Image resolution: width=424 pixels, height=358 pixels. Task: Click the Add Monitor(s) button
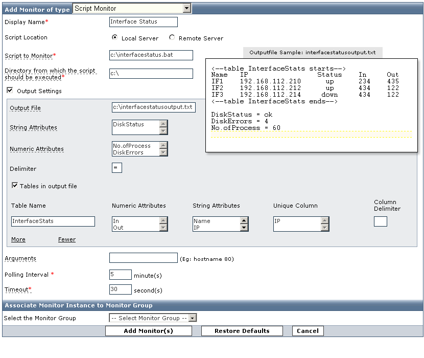(x=148, y=331)
